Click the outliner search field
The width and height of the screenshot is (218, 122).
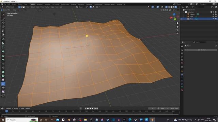198,7
